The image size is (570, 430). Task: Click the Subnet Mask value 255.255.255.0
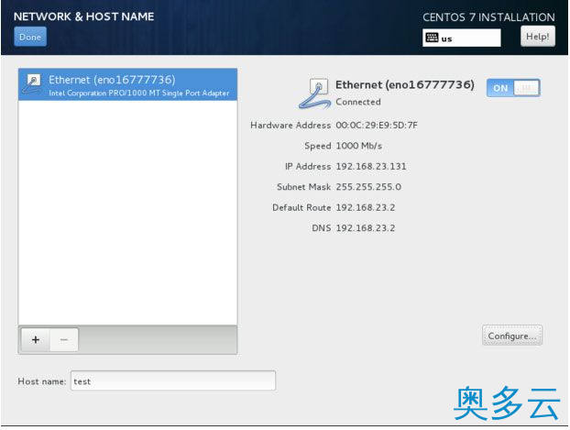[368, 187]
